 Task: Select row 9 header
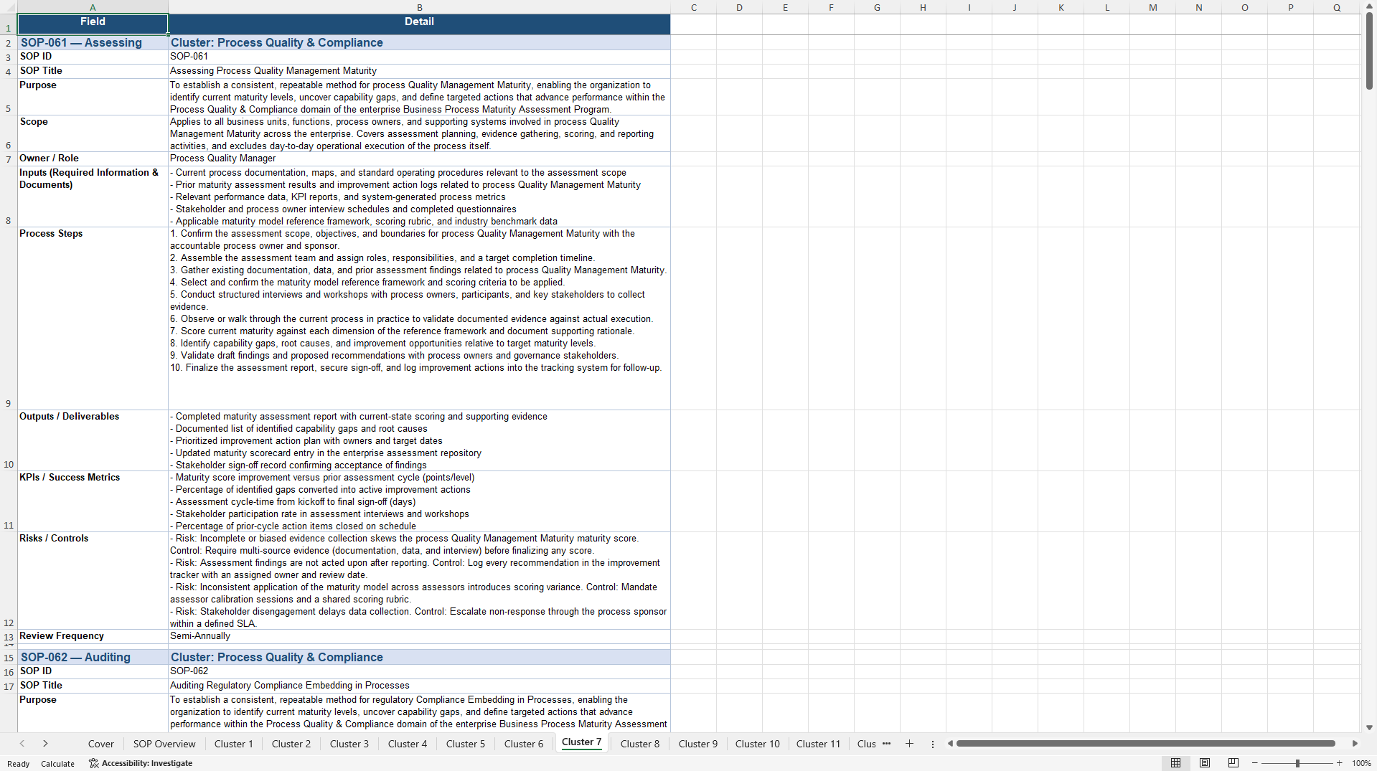point(9,318)
